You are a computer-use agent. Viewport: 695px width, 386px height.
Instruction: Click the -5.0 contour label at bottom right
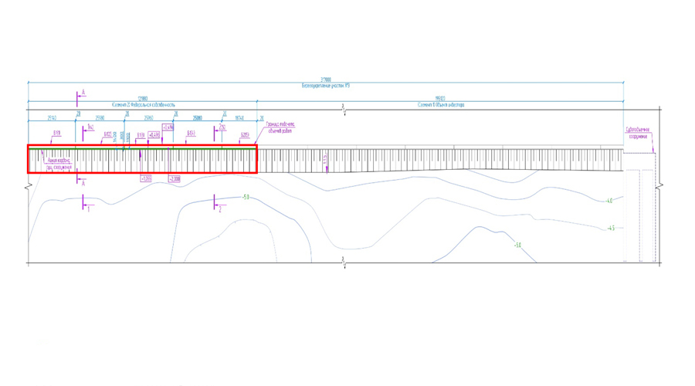point(517,245)
